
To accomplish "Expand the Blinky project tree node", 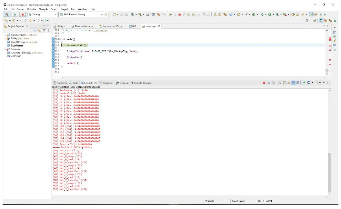I will tap(5, 38).
